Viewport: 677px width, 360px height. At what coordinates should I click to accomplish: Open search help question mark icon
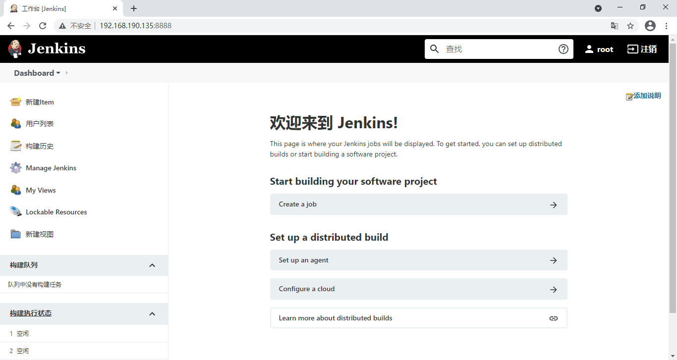(x=564, y=49)
